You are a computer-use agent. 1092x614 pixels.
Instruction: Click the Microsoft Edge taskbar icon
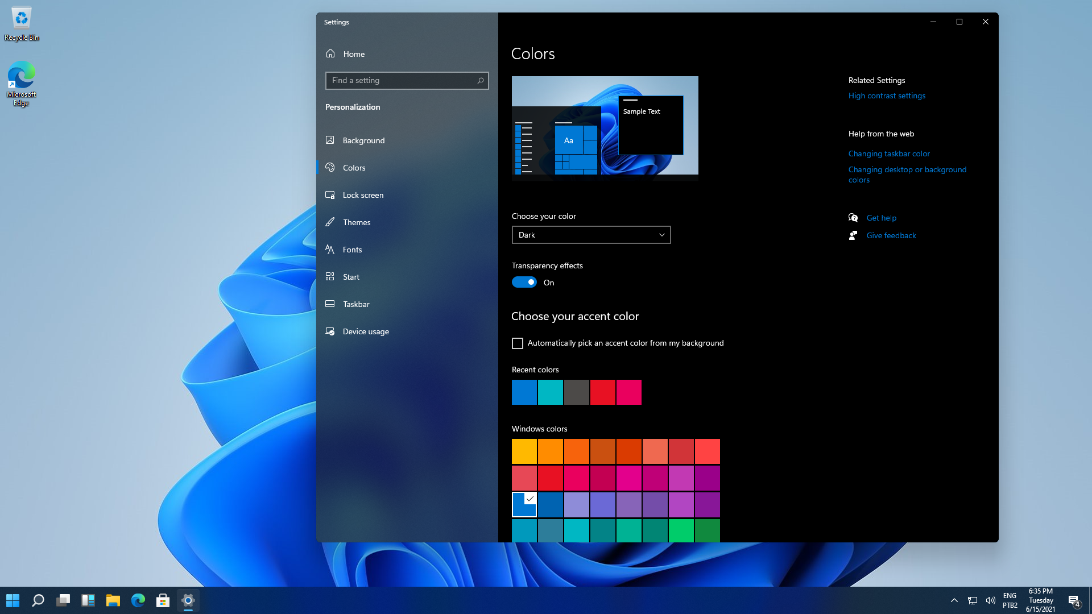(138, 600)
